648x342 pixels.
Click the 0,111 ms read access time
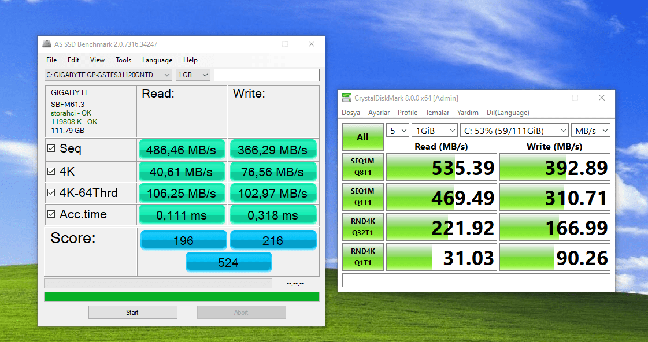click(182, 215)
